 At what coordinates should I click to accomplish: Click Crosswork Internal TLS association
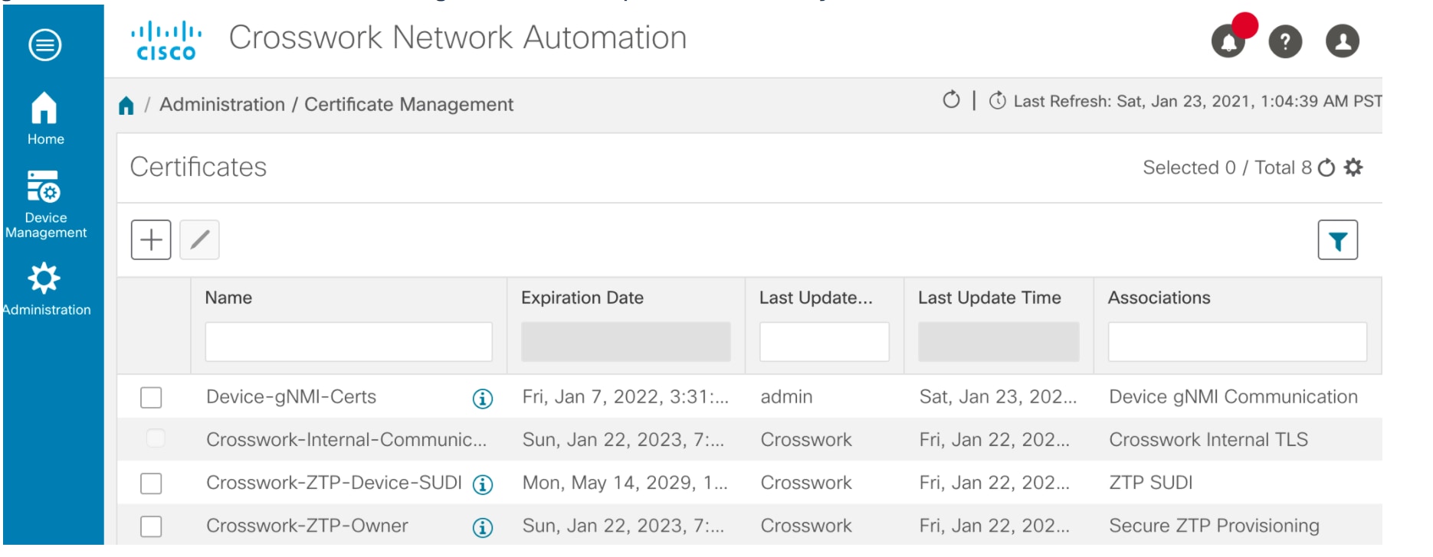(1208, 440)
